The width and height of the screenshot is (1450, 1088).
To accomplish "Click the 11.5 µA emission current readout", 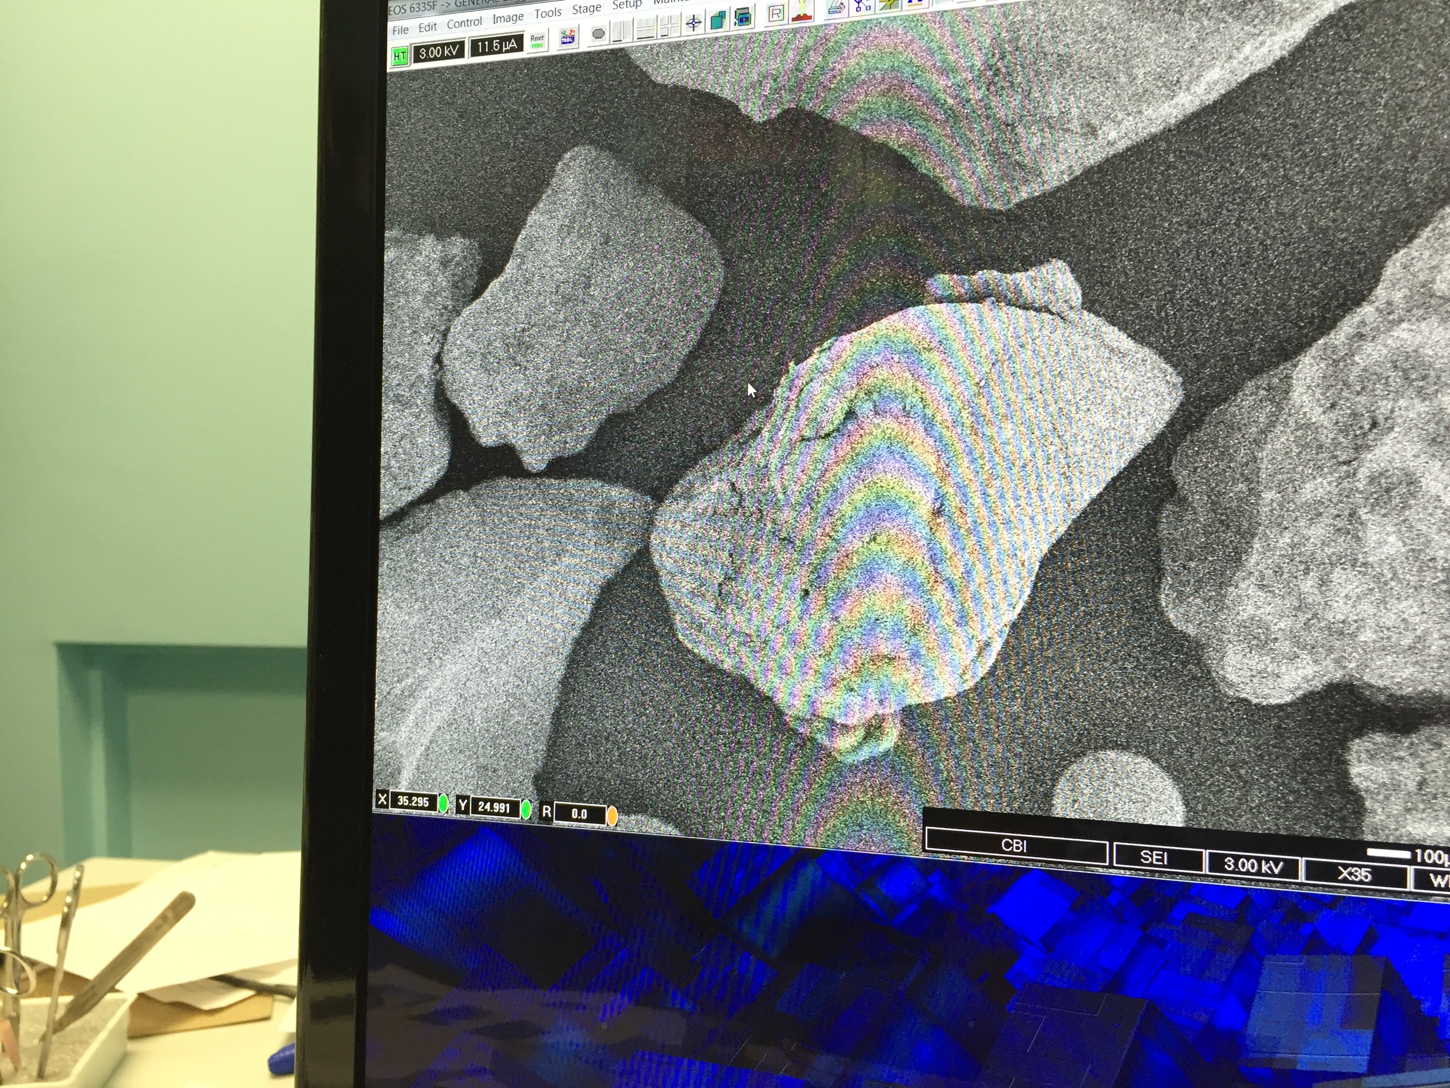I will pos(496,46).
